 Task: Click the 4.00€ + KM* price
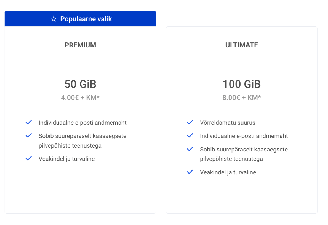click(80, 97)
